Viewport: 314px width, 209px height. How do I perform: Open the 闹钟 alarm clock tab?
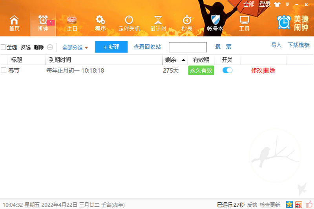pyautogui.click(x=43, y=23)
